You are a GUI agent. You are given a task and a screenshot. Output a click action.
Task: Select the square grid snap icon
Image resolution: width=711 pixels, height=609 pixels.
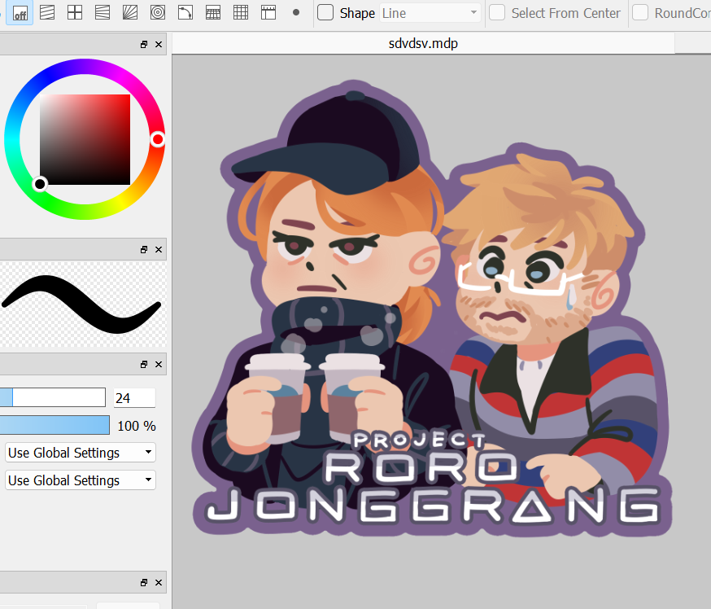[241, 13]
